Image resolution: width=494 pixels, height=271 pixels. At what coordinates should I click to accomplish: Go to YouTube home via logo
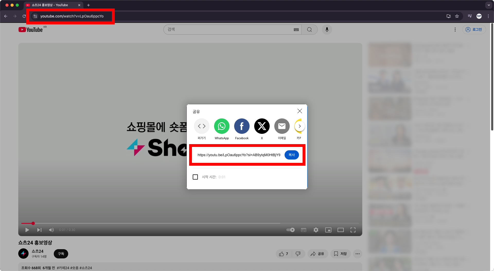[x=31, y=30]
